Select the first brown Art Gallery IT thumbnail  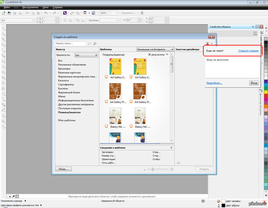pos(115,91)
